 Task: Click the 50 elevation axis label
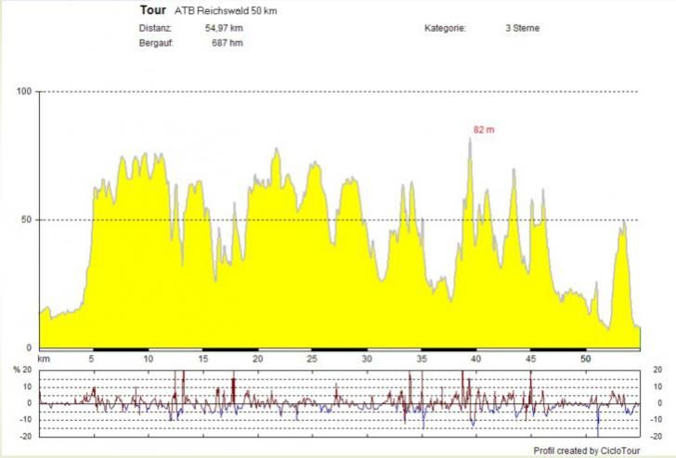click(27, 220)
